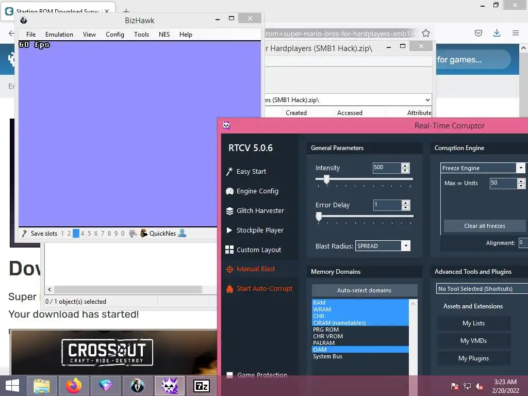Expand 7-Zip address path dropdown

427,100
